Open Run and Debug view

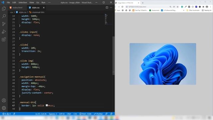(x=4, y=32)
